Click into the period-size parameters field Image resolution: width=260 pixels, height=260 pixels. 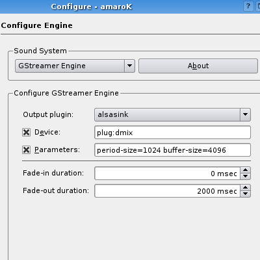pos(172,150)
